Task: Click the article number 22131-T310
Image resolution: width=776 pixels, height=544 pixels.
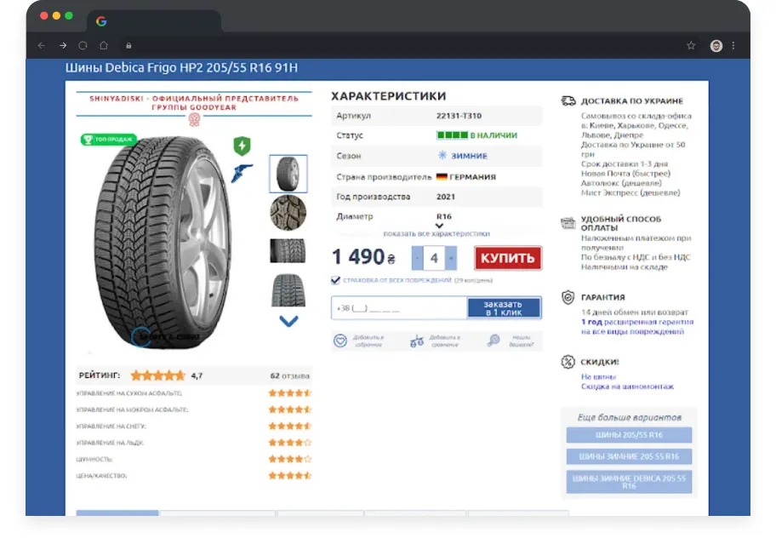Action: tap(459, 115)
